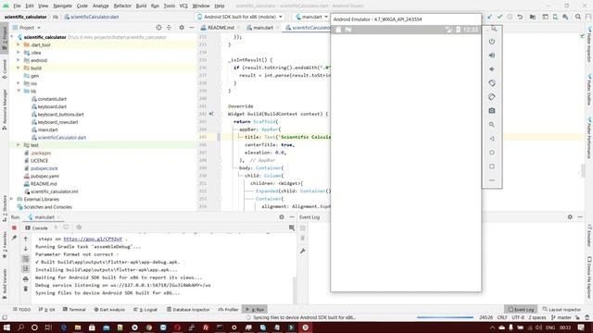Open the Build menu
This screenshot has width=593, height=333.
[141, 6]
